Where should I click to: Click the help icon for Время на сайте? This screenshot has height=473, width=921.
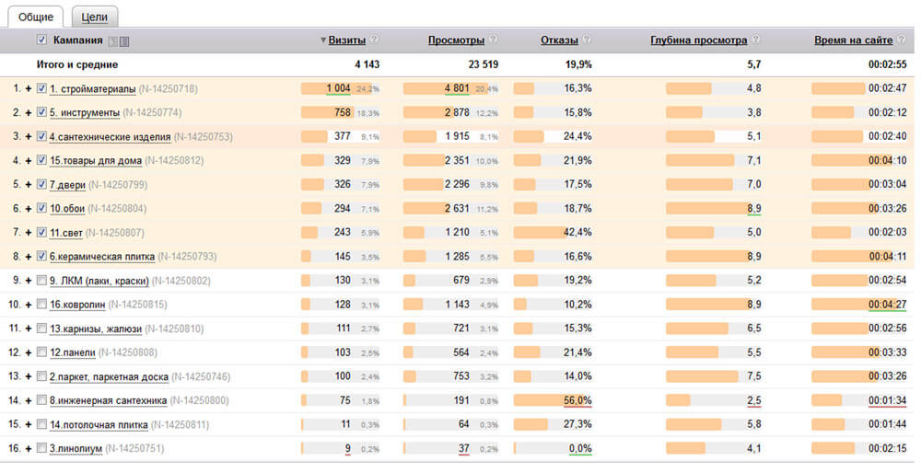click(x=901, y=40)
